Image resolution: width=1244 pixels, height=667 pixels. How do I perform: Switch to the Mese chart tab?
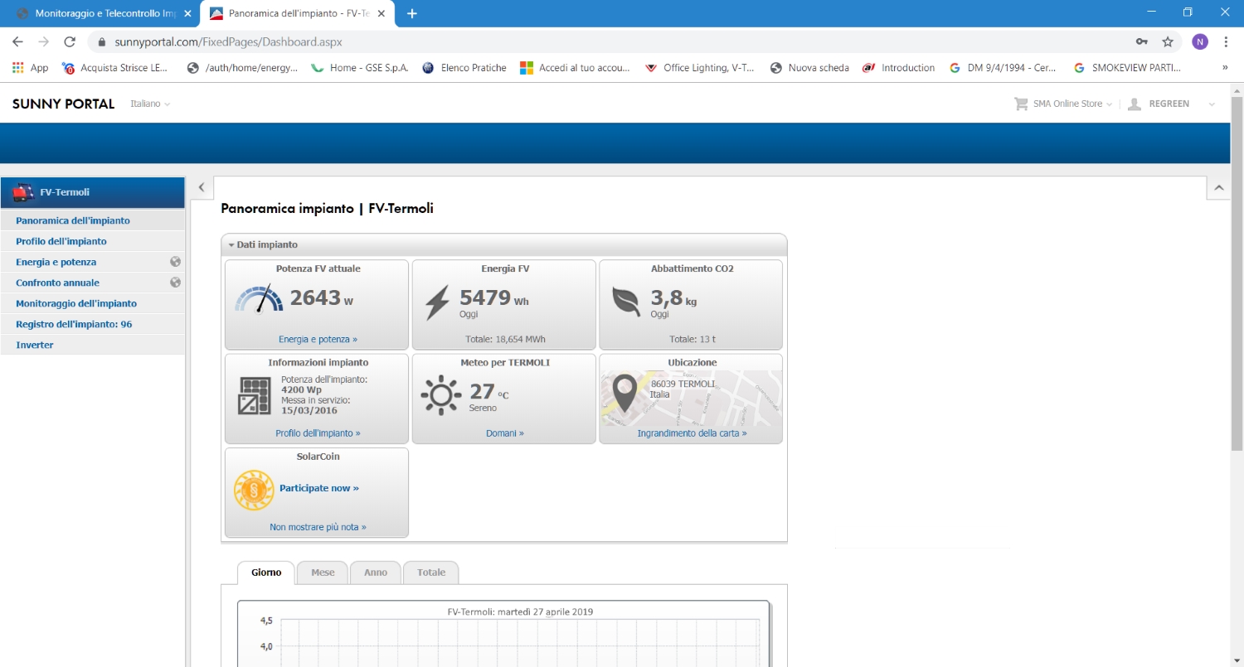coord(323,573)
